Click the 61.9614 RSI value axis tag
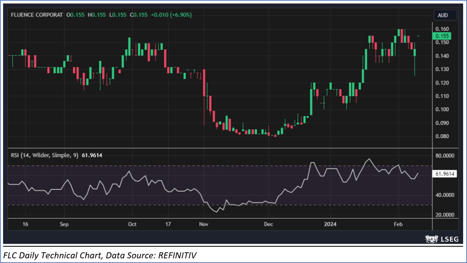The height and width of the screenshot is (263, 467). pos(445,174)
